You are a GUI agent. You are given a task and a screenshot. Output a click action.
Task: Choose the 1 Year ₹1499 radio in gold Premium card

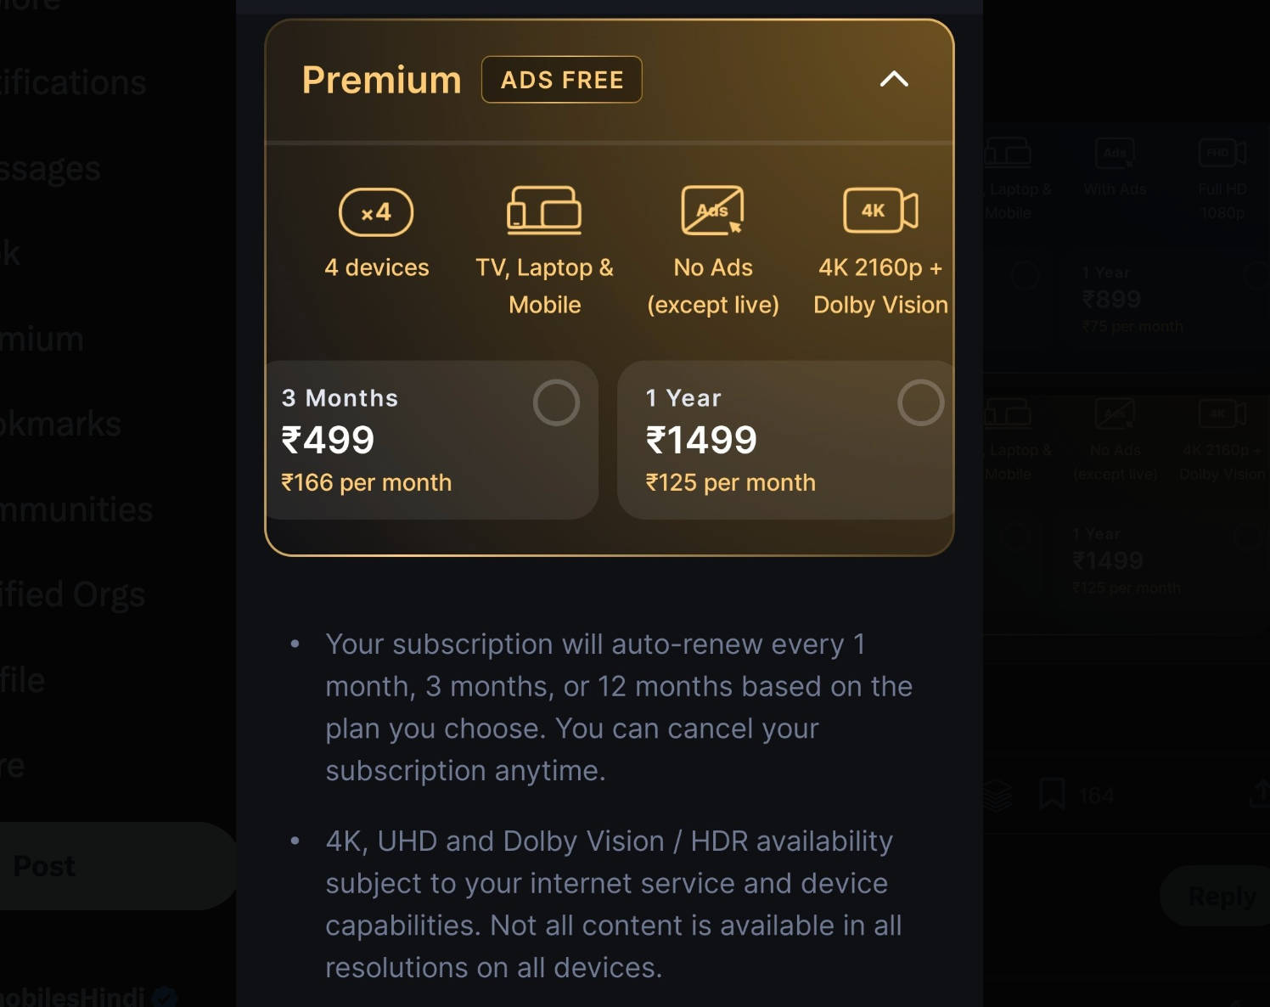pos(920,402)
